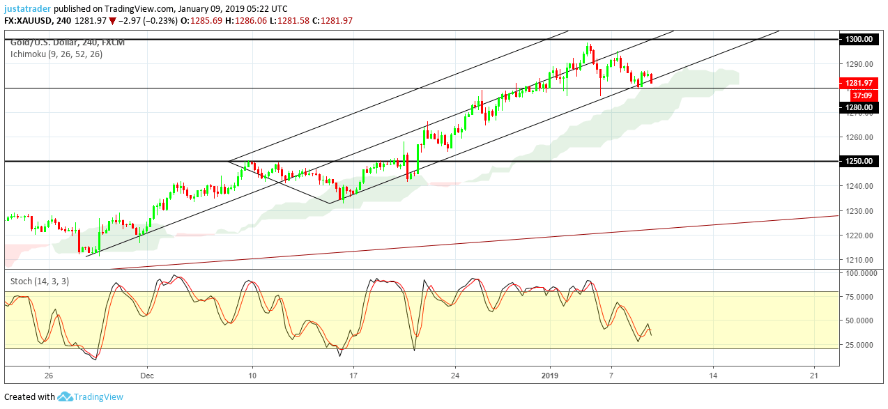Click the 17 date label on time axis
Image resolution: width=888 pixels, height=409 pixels.
coord(353,374)
